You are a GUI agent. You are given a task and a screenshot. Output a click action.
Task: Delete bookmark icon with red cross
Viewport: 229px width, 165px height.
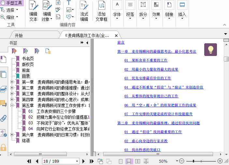[14, 51]
